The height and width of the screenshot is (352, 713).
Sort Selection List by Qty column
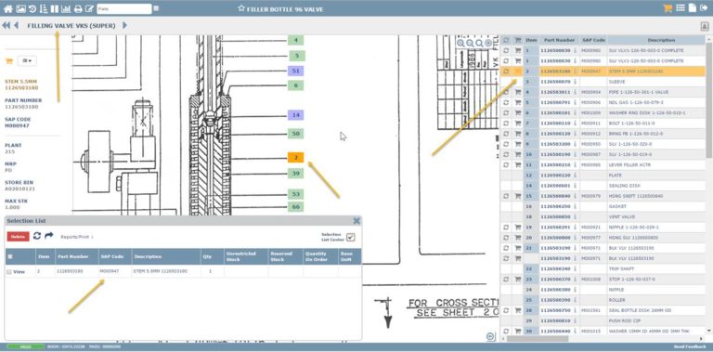pos(207,256)
